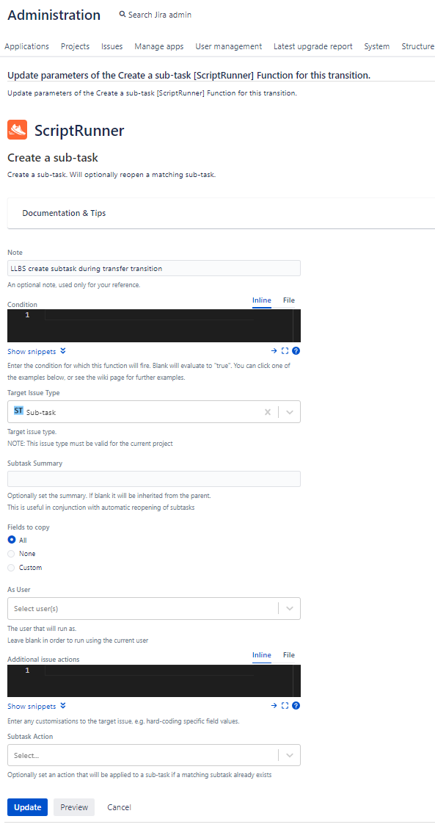This screenshot has width=435, height=830.
Task: Open the Issues admin tab
Action: (x=112, y=46)
